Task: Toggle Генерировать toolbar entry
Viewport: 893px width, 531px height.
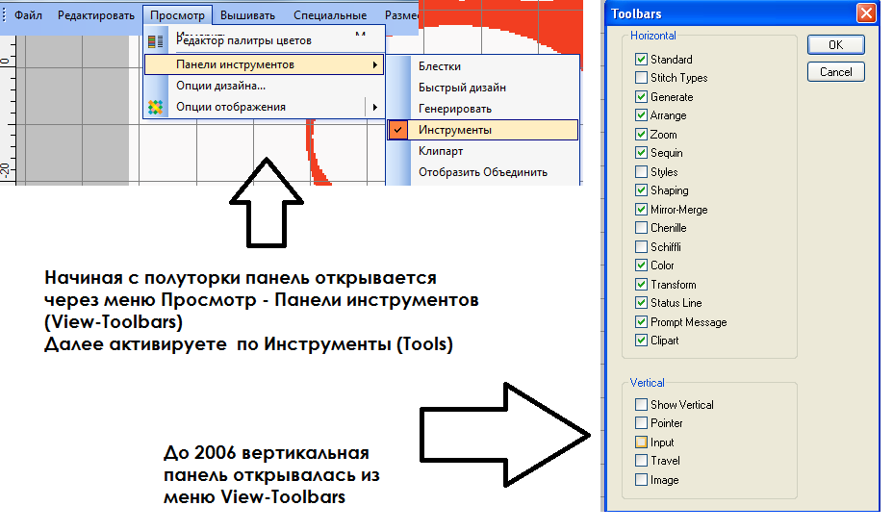Action: pyautogui.click(x=483, y=109)
